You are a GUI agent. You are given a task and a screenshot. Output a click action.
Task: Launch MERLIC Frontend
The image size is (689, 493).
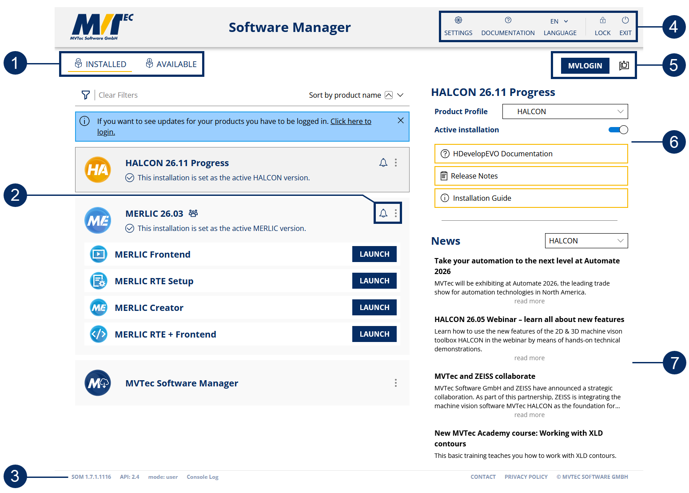coord(374,254)
